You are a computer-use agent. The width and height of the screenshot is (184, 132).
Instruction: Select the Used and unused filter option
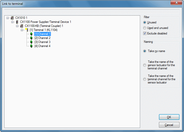(145, 28)
